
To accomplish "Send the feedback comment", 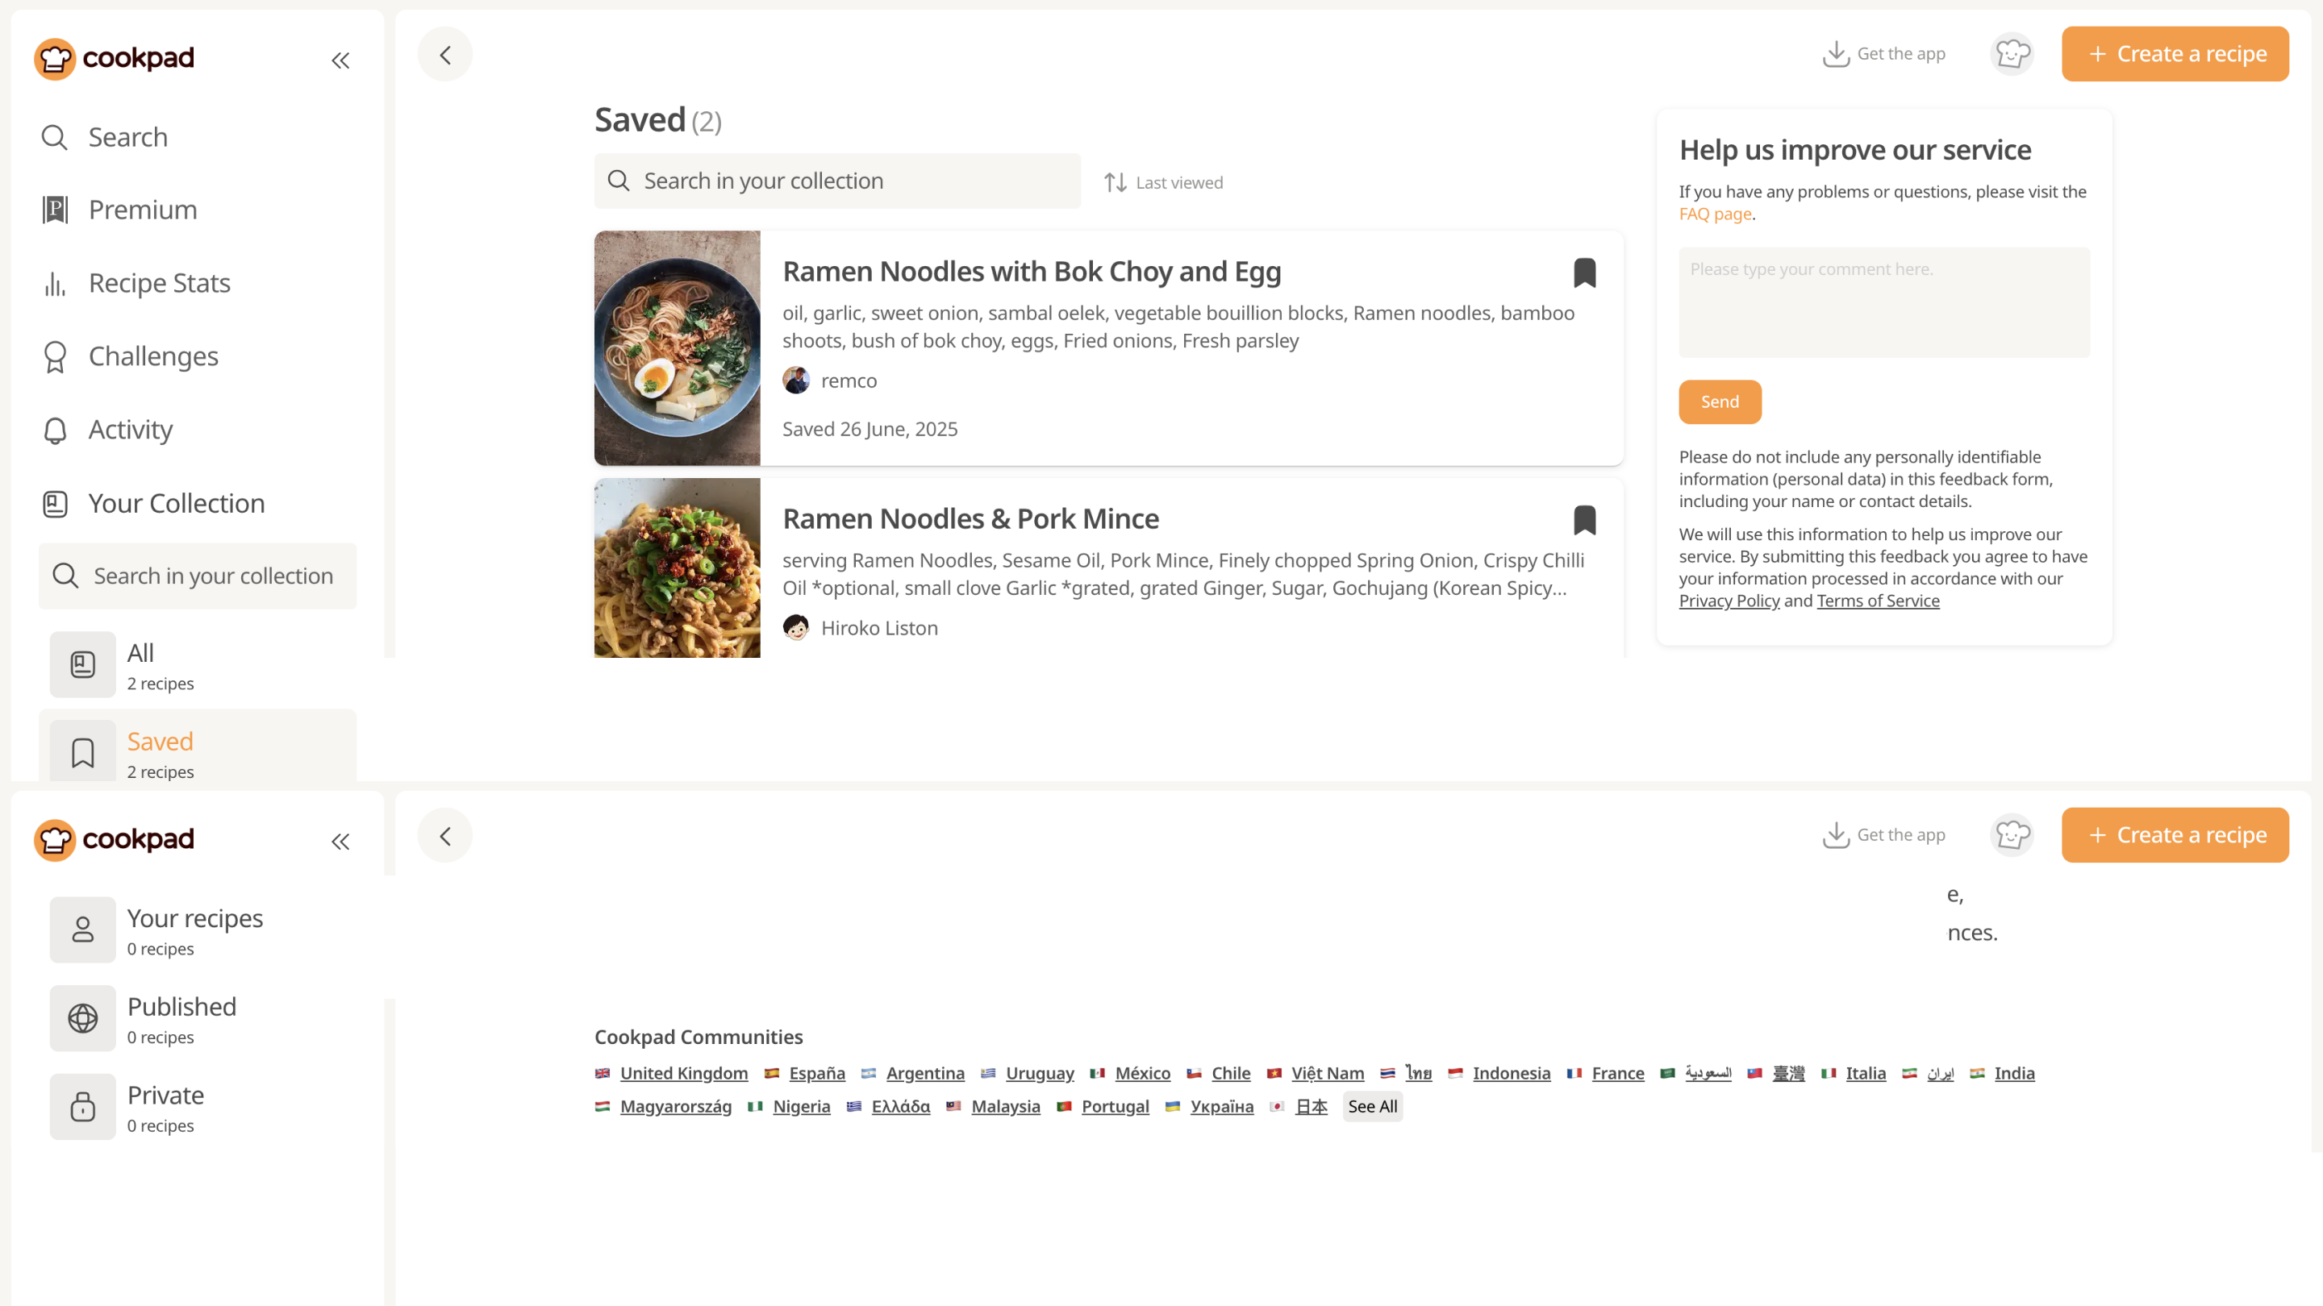I will (x=1719, y=402).
